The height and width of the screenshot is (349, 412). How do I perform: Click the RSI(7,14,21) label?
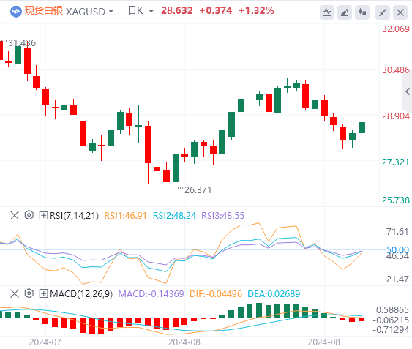[x=75, y=216]
